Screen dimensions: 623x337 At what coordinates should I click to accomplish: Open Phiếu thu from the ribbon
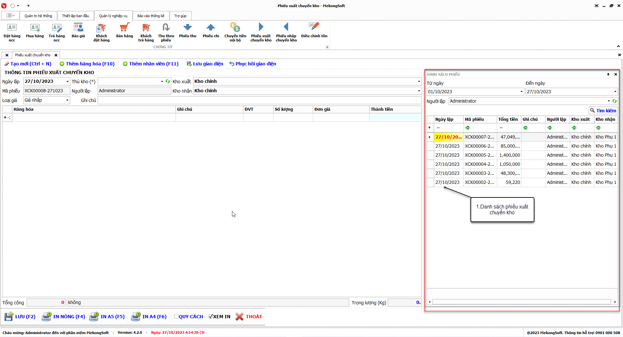point(188,31)
